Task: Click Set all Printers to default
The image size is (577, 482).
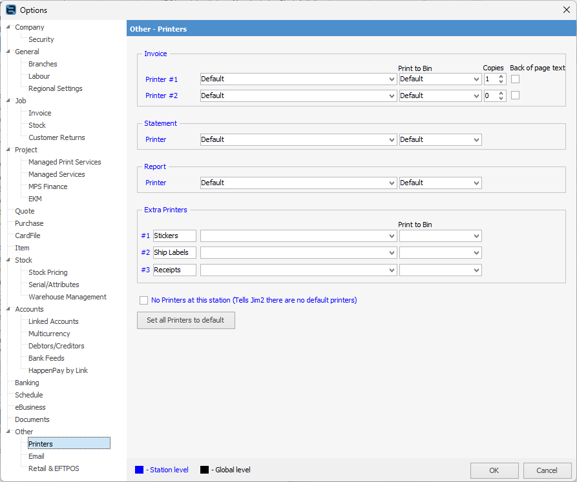Action: (x=185, y=320)
